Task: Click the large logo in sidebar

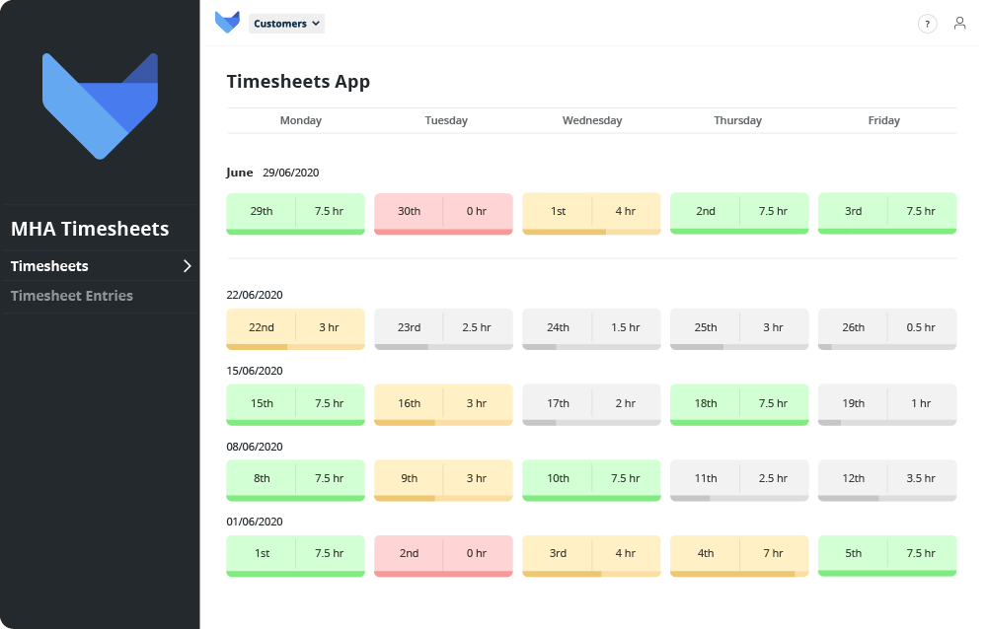Action: pos(100,105)
